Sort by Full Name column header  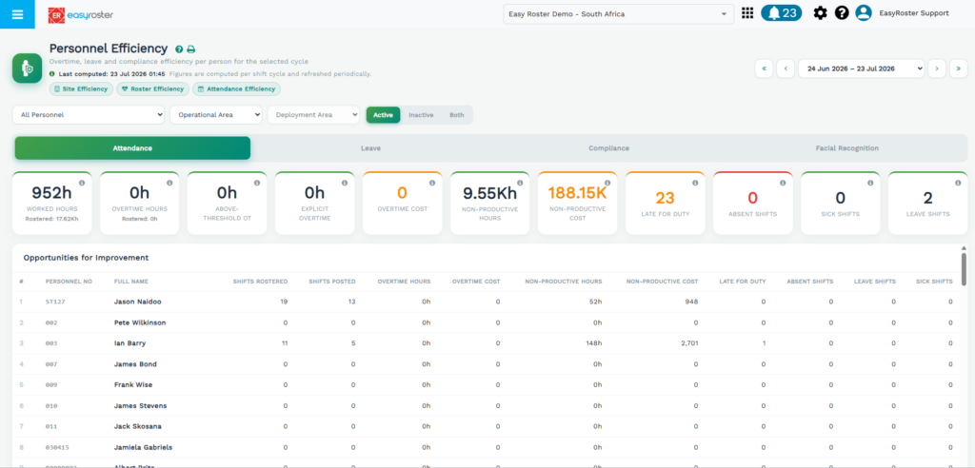tap(131, 282)
